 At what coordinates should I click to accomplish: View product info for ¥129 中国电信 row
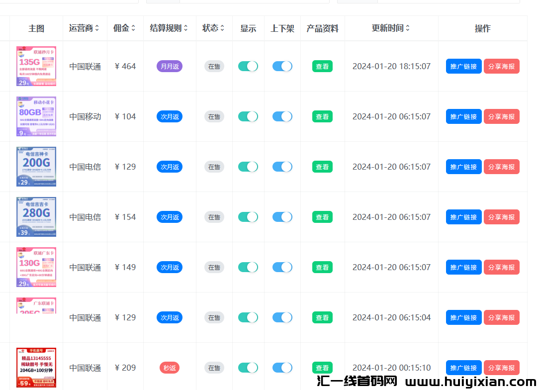click(x=322, y=167)
